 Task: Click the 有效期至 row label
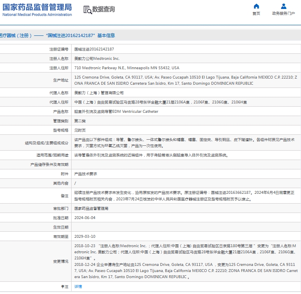click(x=61, y=237)
